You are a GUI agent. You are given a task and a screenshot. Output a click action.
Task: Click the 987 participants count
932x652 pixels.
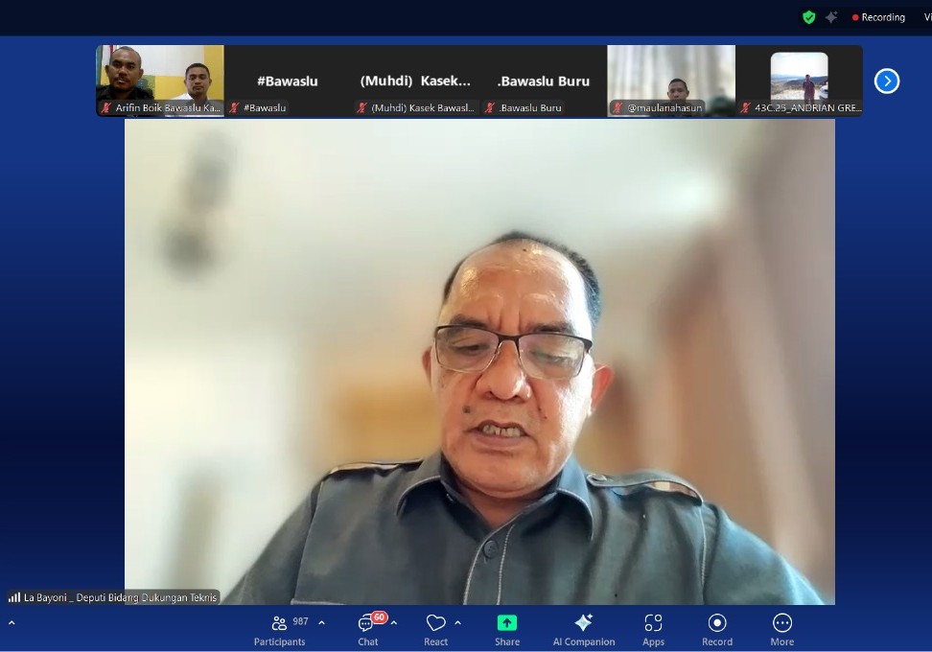tap(300, 621)
